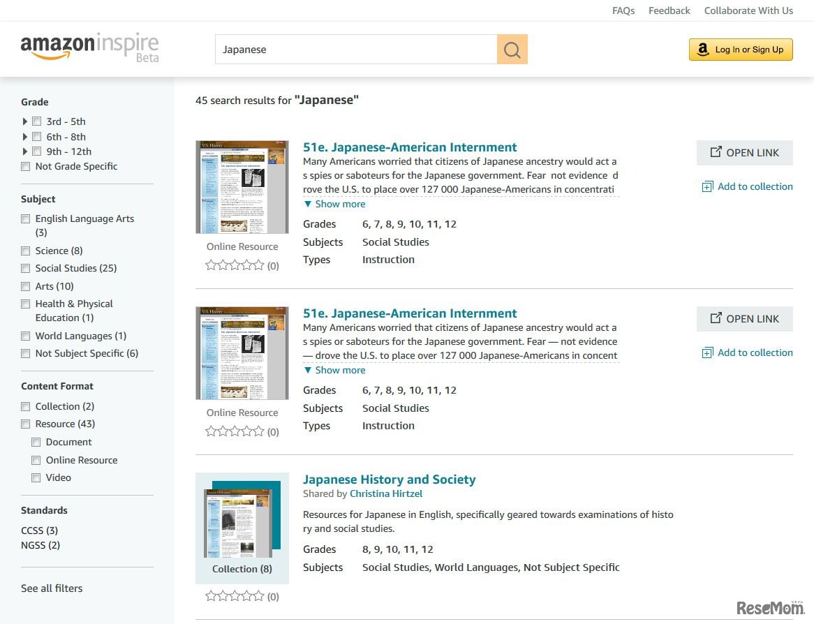
Task: Open Christina Hirtzel's profile link
Action: pos(386,493)
